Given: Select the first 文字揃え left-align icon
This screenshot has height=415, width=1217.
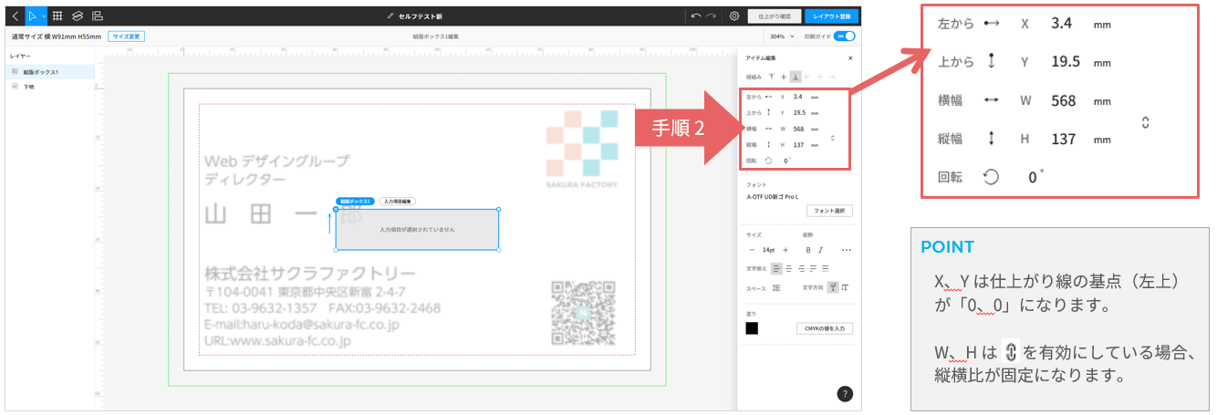Looking at the screenshot, I should pyautogui.click(x=777, y=268).
